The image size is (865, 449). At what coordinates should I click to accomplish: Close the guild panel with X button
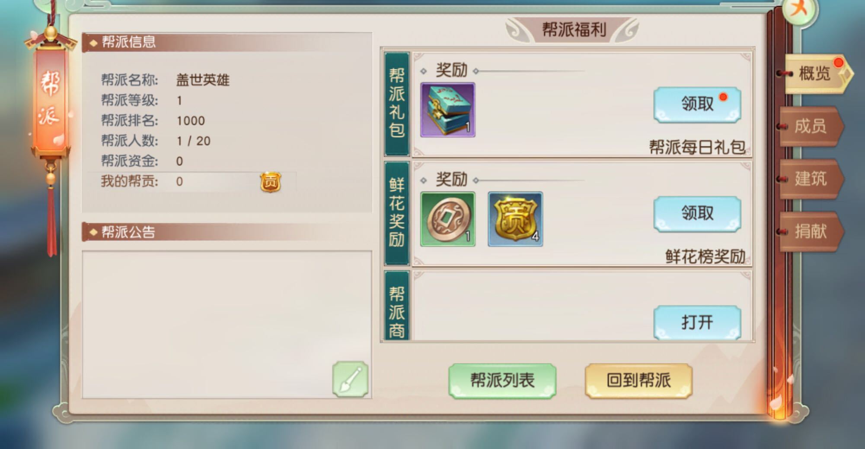coord(799,9)
